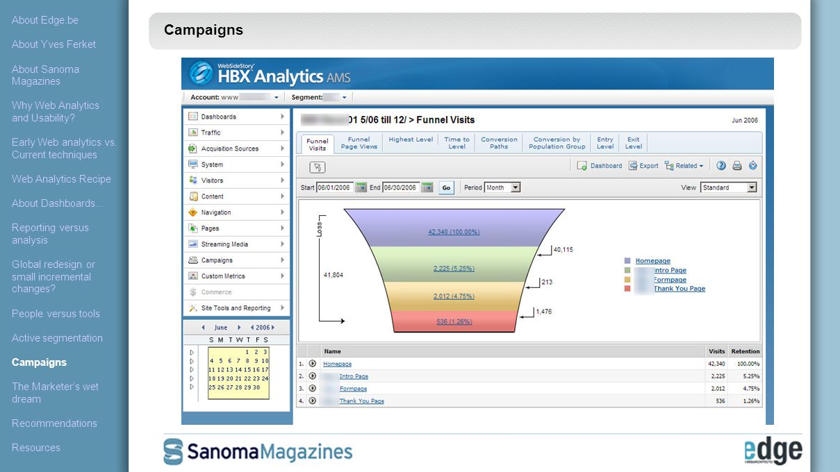This screenshot has width=840, height=472.
Task: Open Homepage link in results table
Action: click(x=337, y=364)
